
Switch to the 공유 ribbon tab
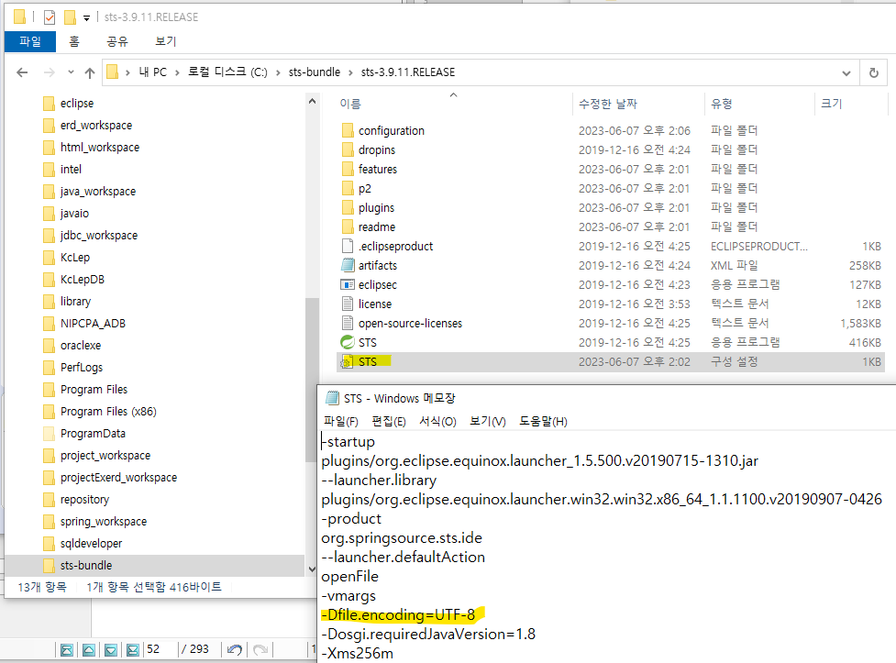pyautogui.click(x=117, y=41)
